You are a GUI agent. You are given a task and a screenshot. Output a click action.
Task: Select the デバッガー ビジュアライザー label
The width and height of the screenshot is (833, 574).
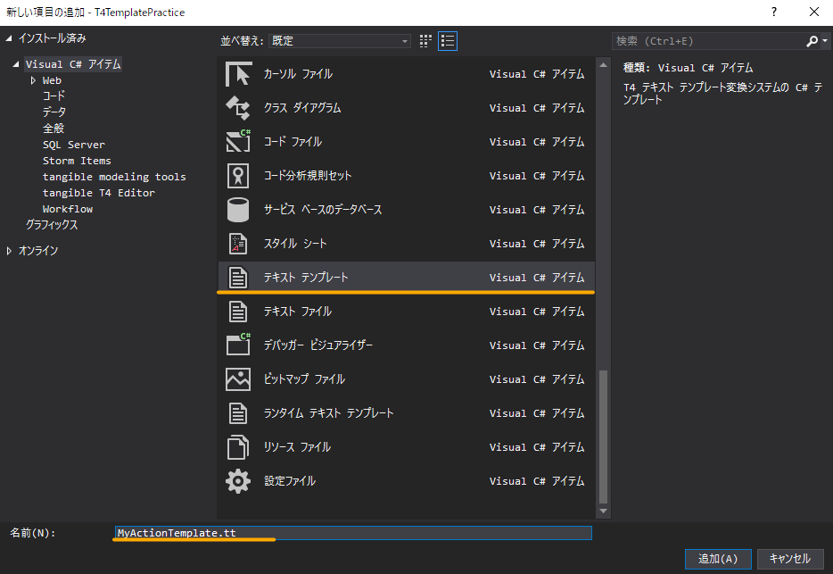[x=318, y=345]
